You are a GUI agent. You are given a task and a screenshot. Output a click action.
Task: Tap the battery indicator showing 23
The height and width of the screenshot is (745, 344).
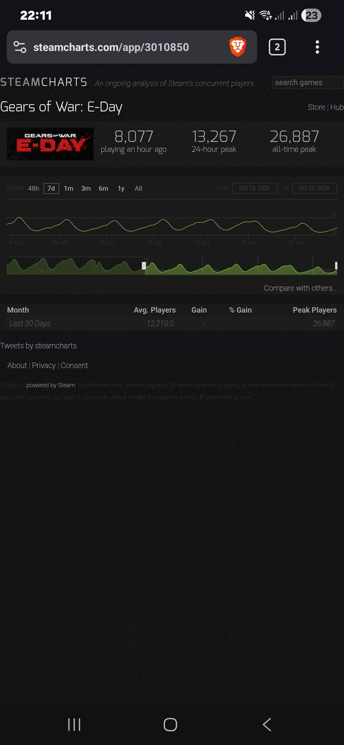pyautogui.click(x=311, y=16)
